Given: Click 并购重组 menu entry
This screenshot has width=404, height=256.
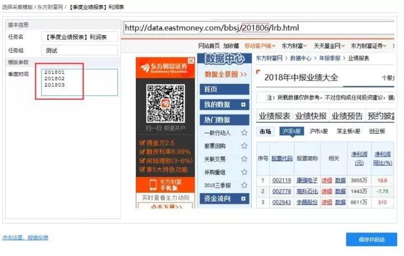Looking at the screenshot, I should click(x=215, y=172).
